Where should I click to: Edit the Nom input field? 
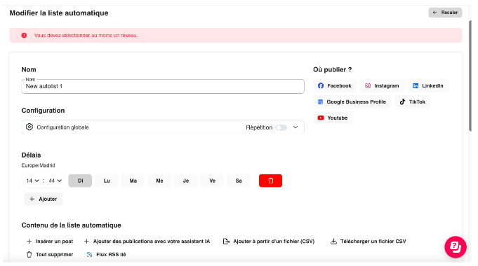(x=163, y=86)
